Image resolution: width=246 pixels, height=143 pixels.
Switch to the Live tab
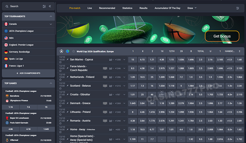point(89,8)
